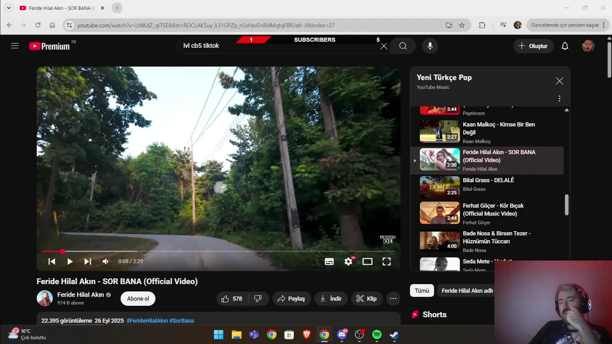
Task: Seek on the video progress bar
Action: tap(219, 251)
